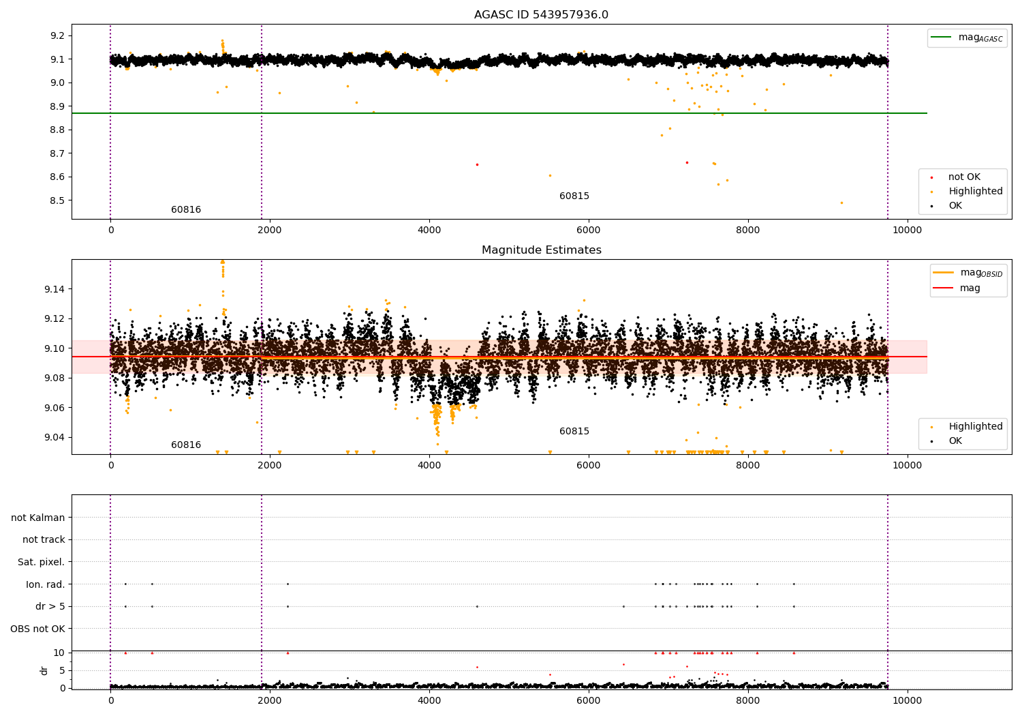Click the 'not Kalman' row label
This screenshot has height=716, width=1022.
(38, 518)
